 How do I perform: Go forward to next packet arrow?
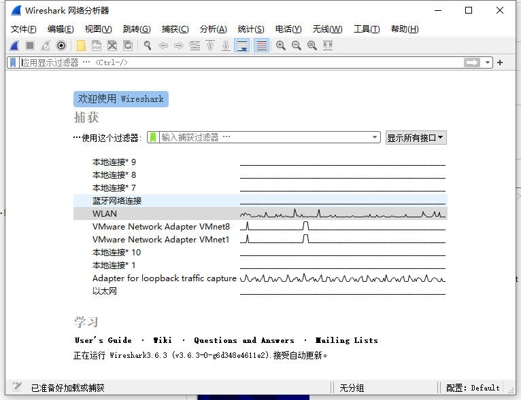click(179, 46)
